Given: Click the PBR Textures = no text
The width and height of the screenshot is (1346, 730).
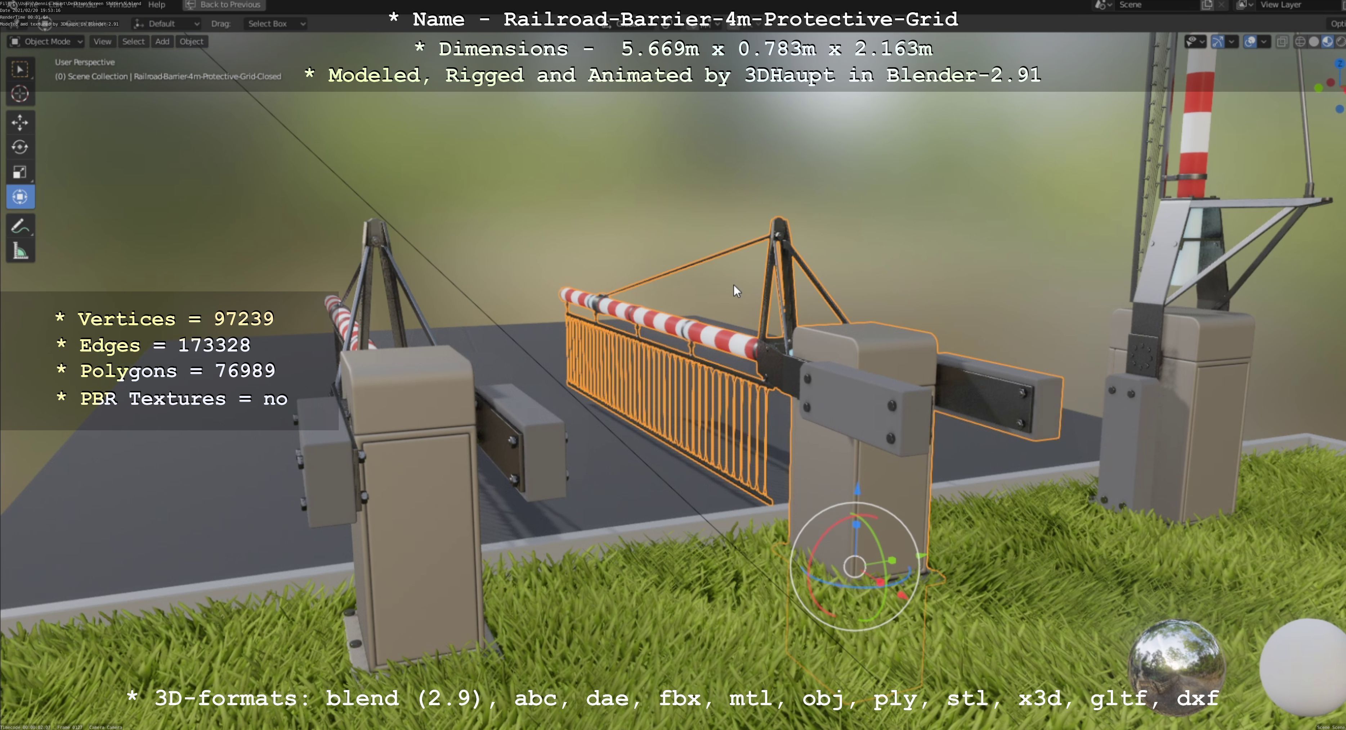Looking at the screenshot, I should tap(171, 399).
